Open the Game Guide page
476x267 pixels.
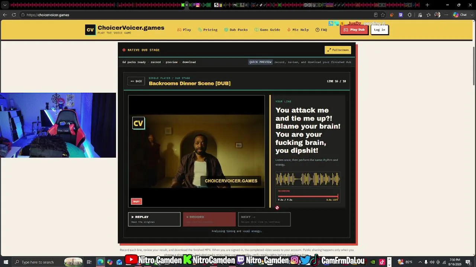(x=267, y=30)
